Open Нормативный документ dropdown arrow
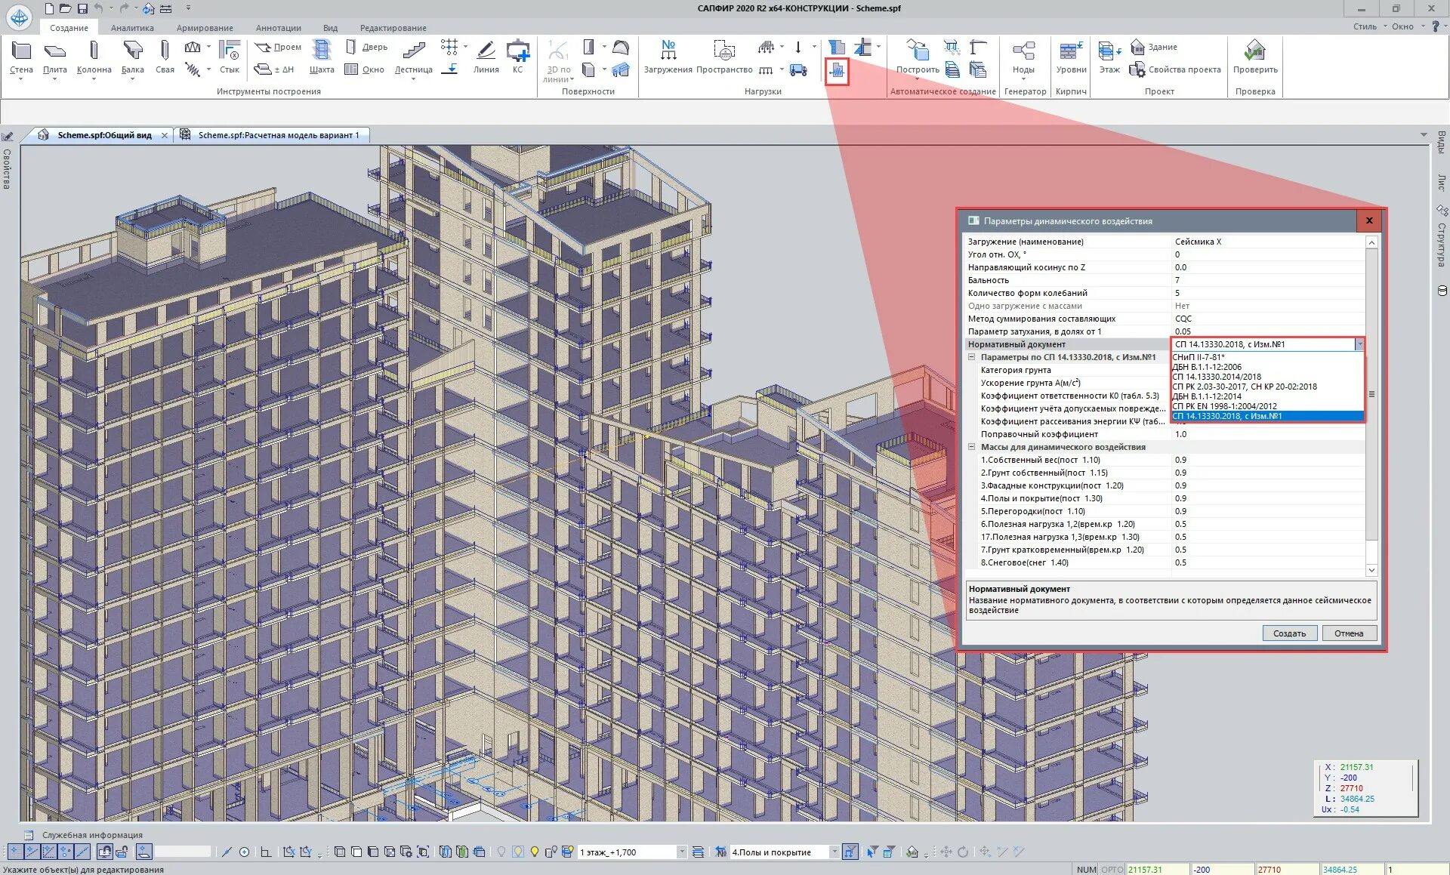 click(x=1359, y=344)
